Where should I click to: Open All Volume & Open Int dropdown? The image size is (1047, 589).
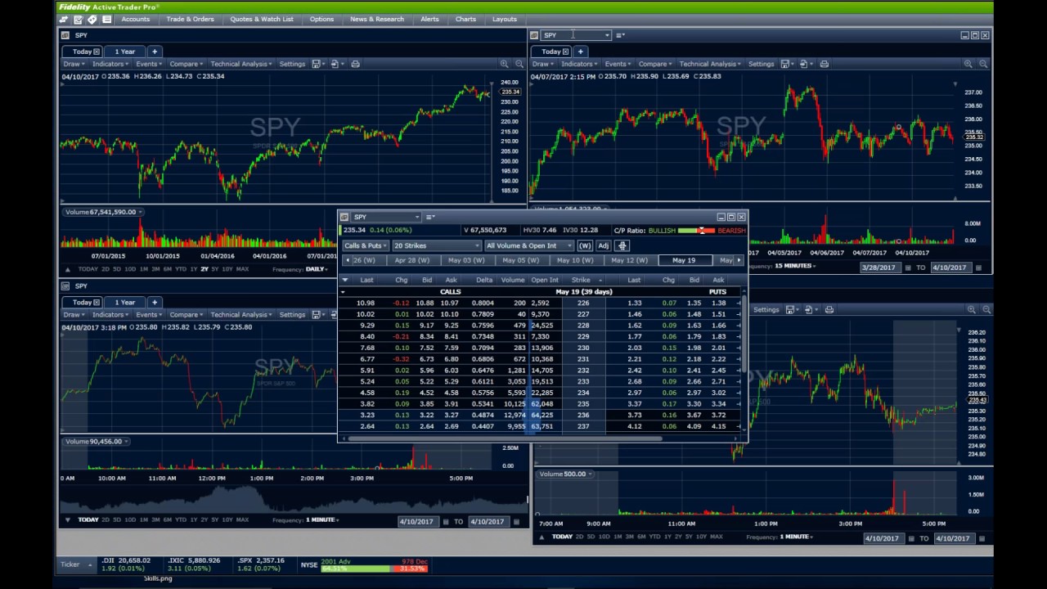click(528, 245)
